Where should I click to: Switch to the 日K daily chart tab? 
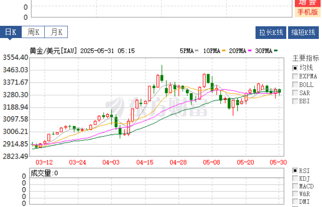pyautogui.click(x=10, y=32)
